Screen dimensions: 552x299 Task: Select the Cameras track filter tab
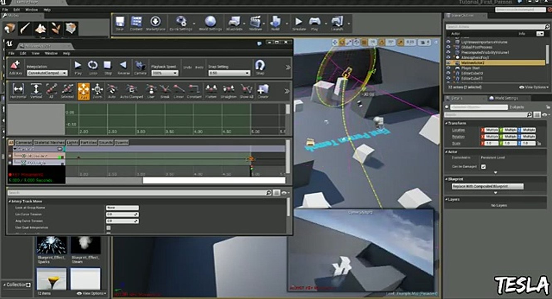(x=24, y=142)
